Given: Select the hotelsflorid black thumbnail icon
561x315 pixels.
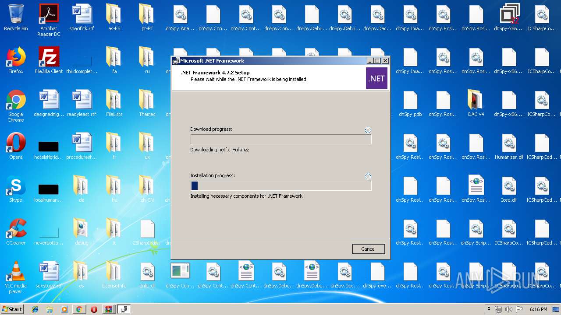Looking at the screenshot, I should (49, 149).
